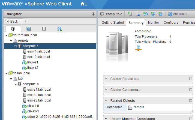The image size is (195, 120).
Task: Click the lab datacenter building icon
Action: (x=15, y=79)
